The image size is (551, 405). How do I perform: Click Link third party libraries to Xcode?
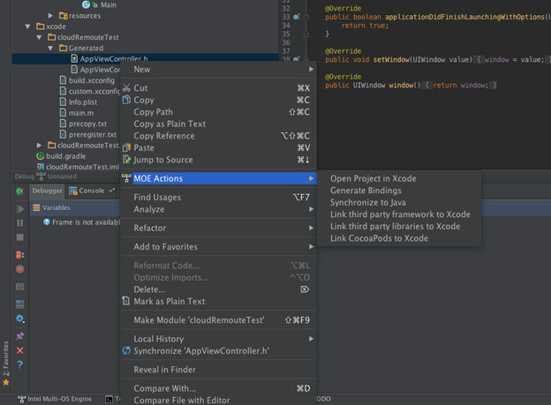[x=399, y=226]
